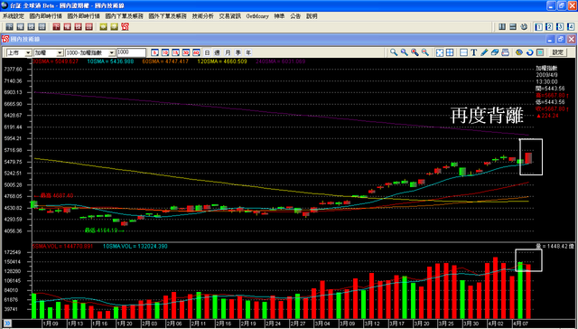Click the fourth blue toolbar icon
578x329 pixels.
(42, 27)
